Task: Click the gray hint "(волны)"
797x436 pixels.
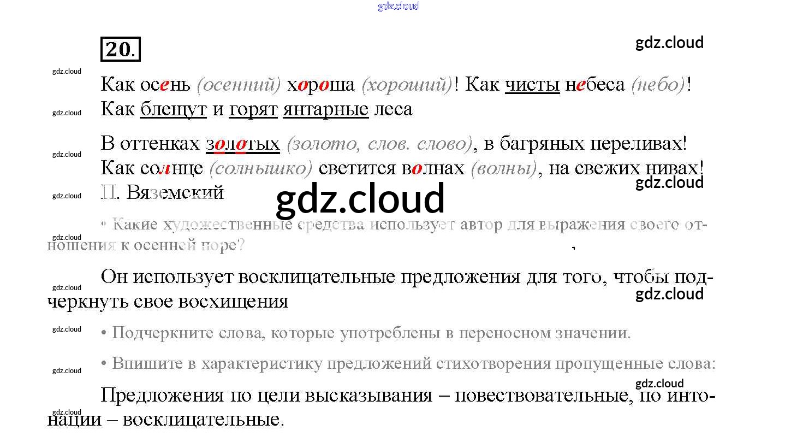Action: click(503, 168)
